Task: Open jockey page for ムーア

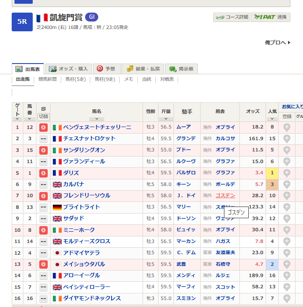Action: [x=183, y=127]
